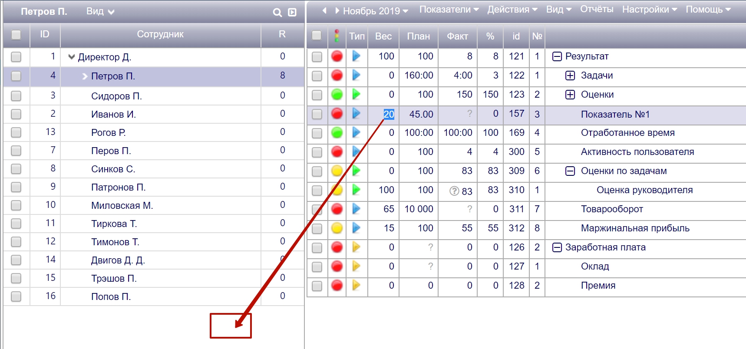Click the search magnifier icon in left panel
This screenshot has height=349, width=746.
pyautogui.click(x=277, y=13)
